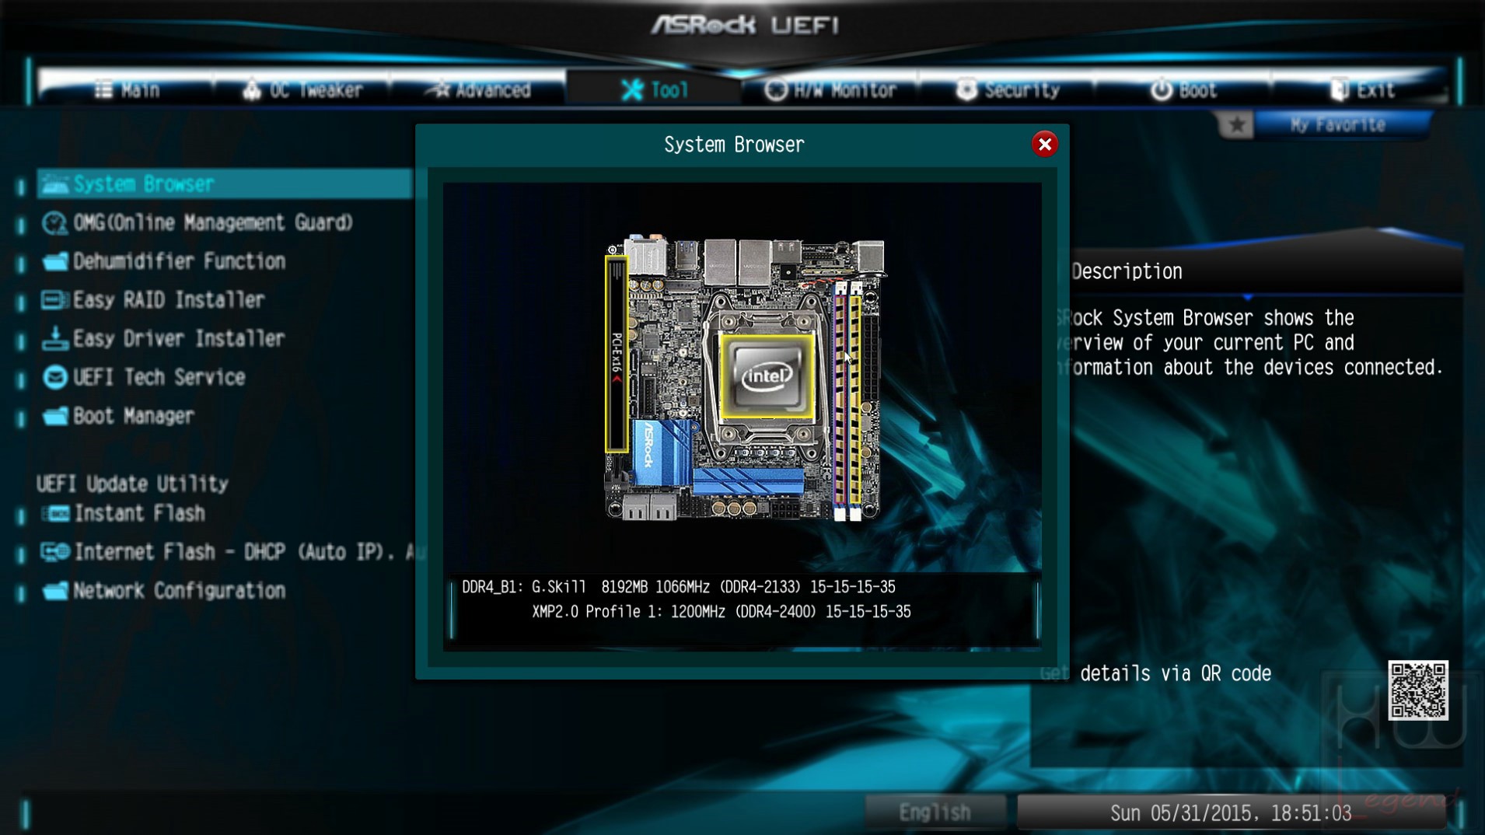Click the Description panel heading
This screenshot has width=1485, height=835.
(x=1127, y=271)
